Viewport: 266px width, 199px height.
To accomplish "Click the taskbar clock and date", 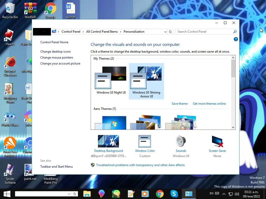I will click(251, 194).
